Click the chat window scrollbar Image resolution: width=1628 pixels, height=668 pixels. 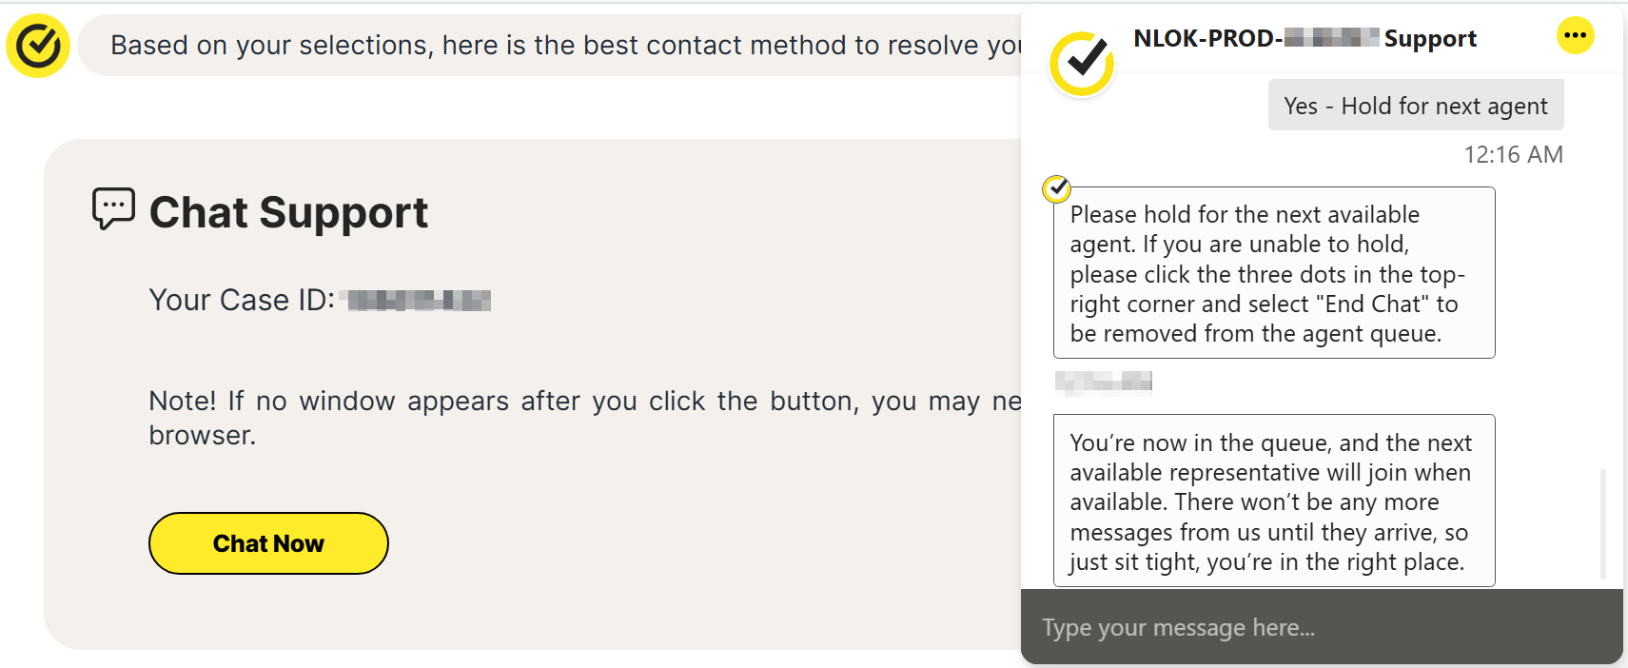pos(1603,523)
